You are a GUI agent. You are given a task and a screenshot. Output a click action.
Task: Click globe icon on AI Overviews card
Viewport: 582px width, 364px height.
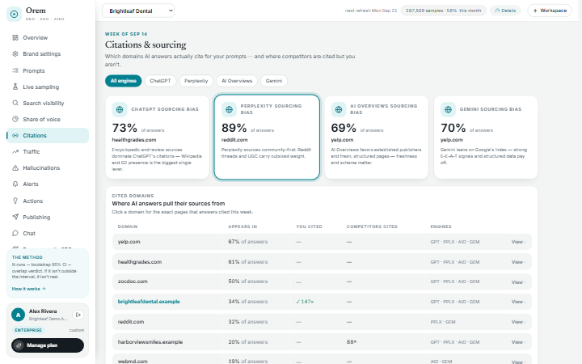coord(339,109)
